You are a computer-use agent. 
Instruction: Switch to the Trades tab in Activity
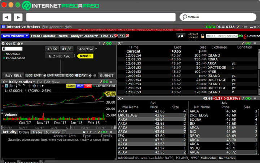(37, 132)
